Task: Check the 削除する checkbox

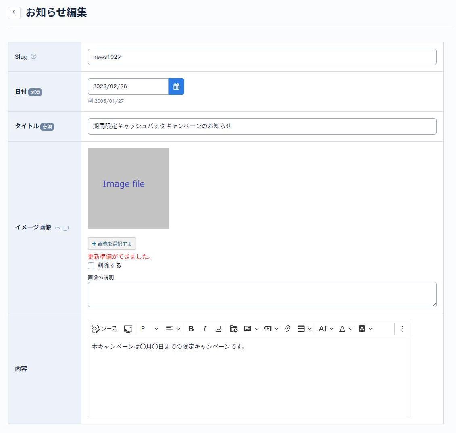Action: tap(91, 266)
